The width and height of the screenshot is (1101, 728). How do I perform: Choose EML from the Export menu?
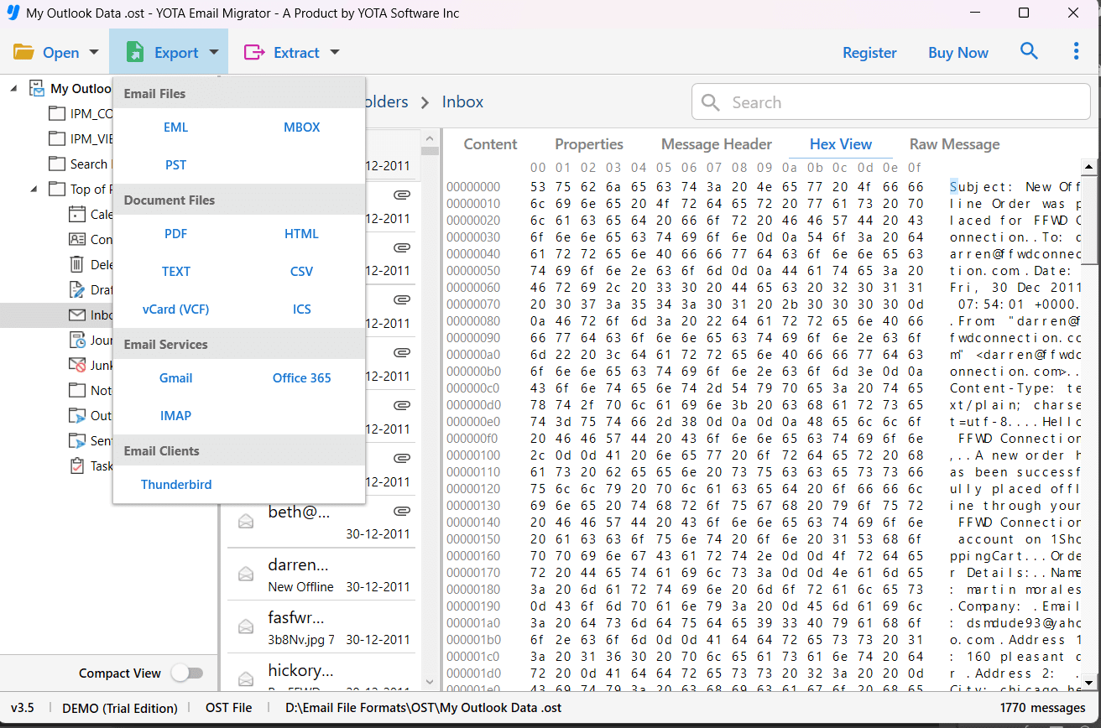click(176, 127)
